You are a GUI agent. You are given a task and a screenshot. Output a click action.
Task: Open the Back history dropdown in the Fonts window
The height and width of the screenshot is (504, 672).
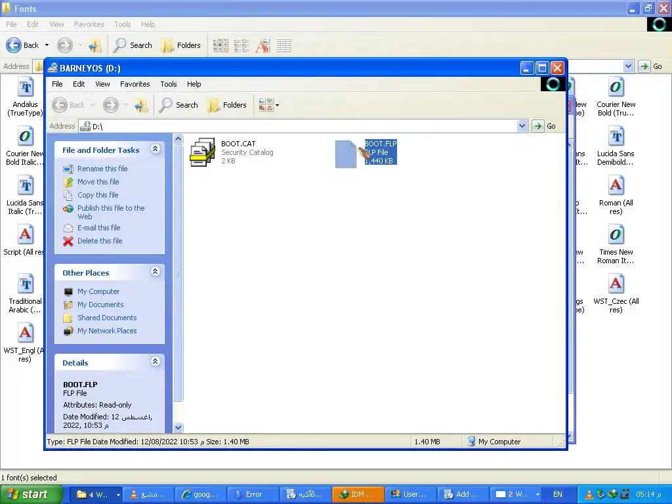(x=47, y=45)
